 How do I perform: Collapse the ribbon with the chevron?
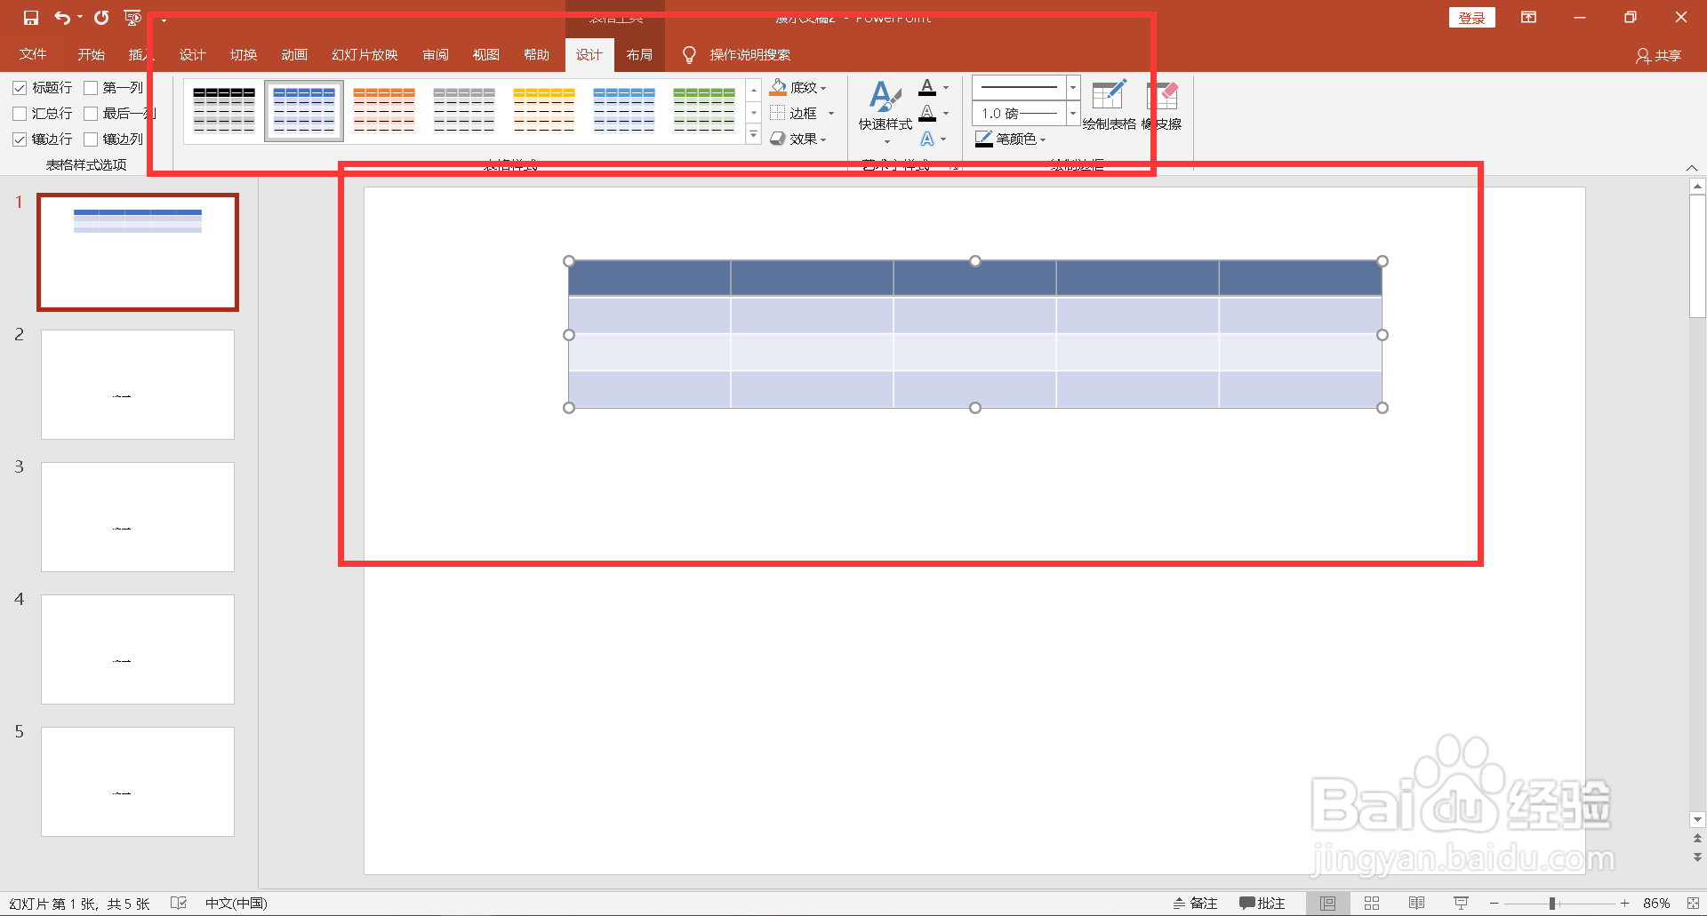tap(1692, 168)
